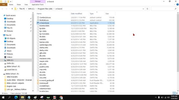The image size is (179, 100).
Task: Select the e-Sword.exe application icon
Action: [x=38, y=23]
